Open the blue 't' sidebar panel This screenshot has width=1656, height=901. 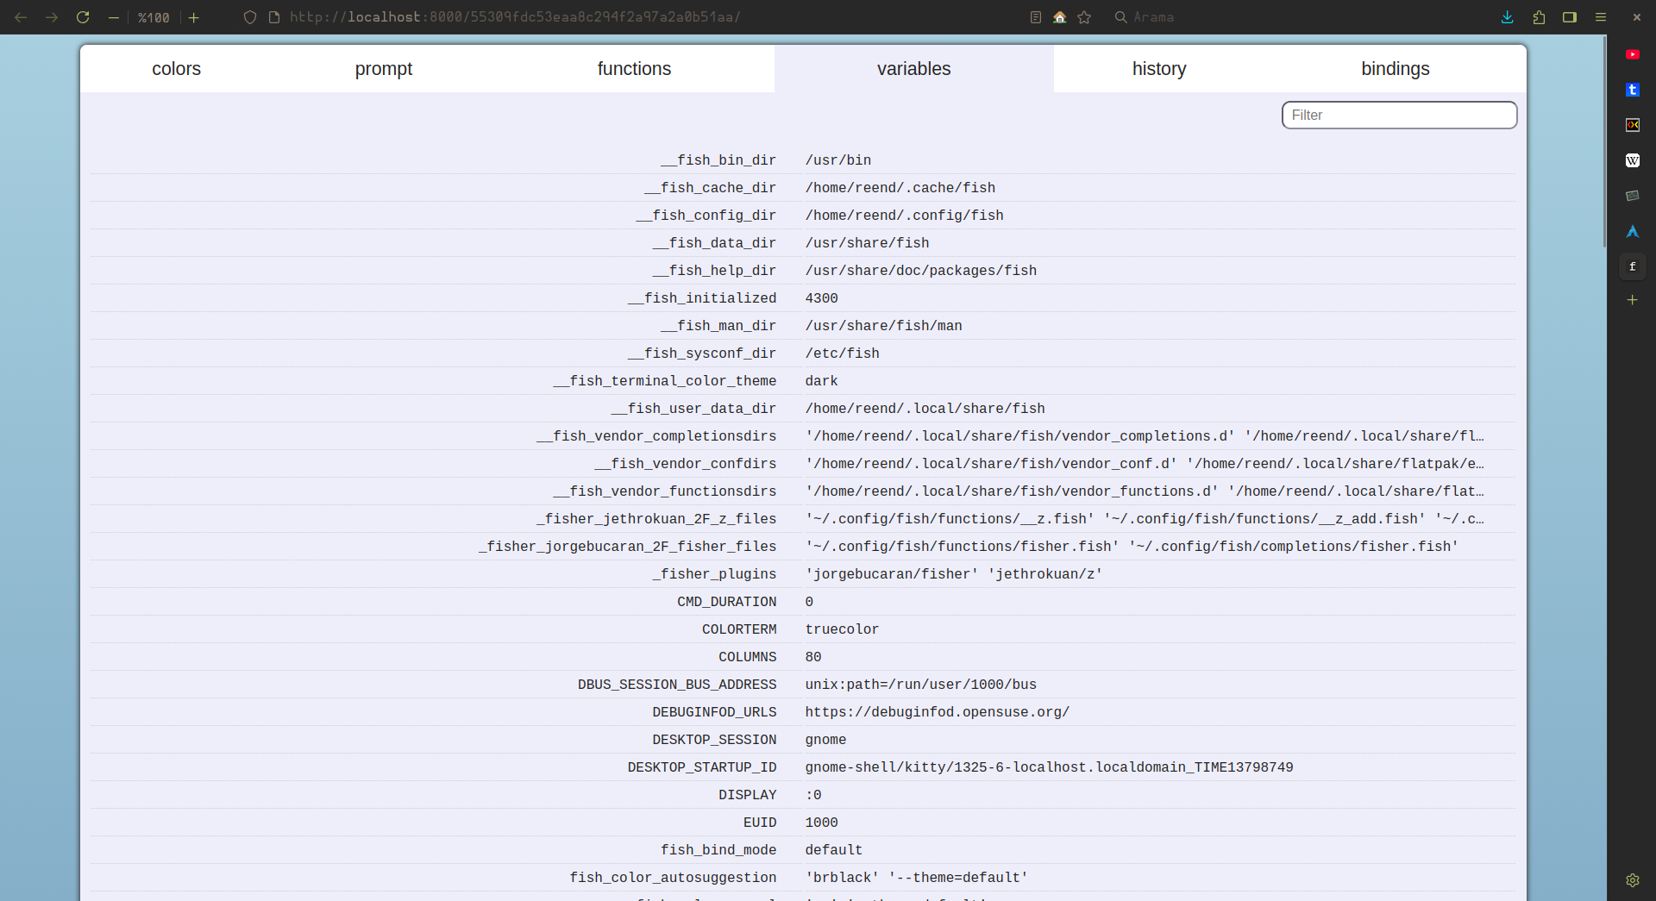pos(1633,90)
